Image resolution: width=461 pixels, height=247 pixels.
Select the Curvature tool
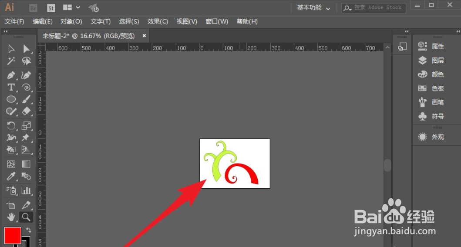point(26,75)
